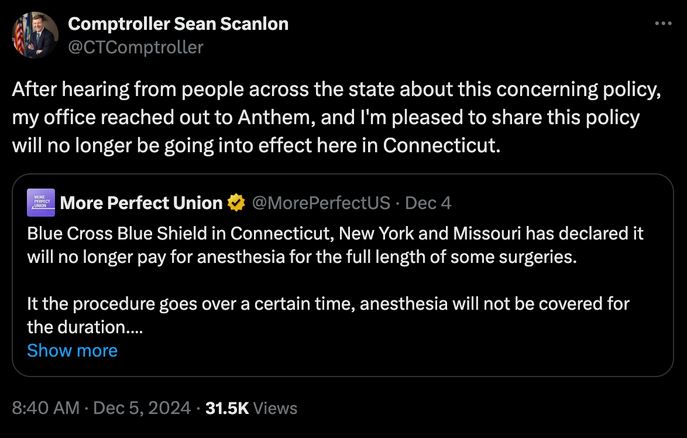Click the More Perfect Union logo avatar
The image size is (687, 438).
coord(41,203)
